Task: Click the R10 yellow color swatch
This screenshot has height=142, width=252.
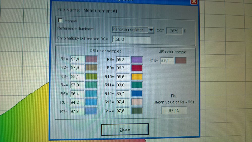Action: (137, 77)
